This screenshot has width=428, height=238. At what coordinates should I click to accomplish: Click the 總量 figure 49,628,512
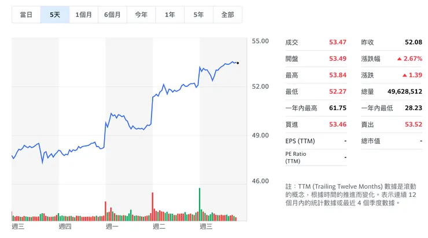399,91
